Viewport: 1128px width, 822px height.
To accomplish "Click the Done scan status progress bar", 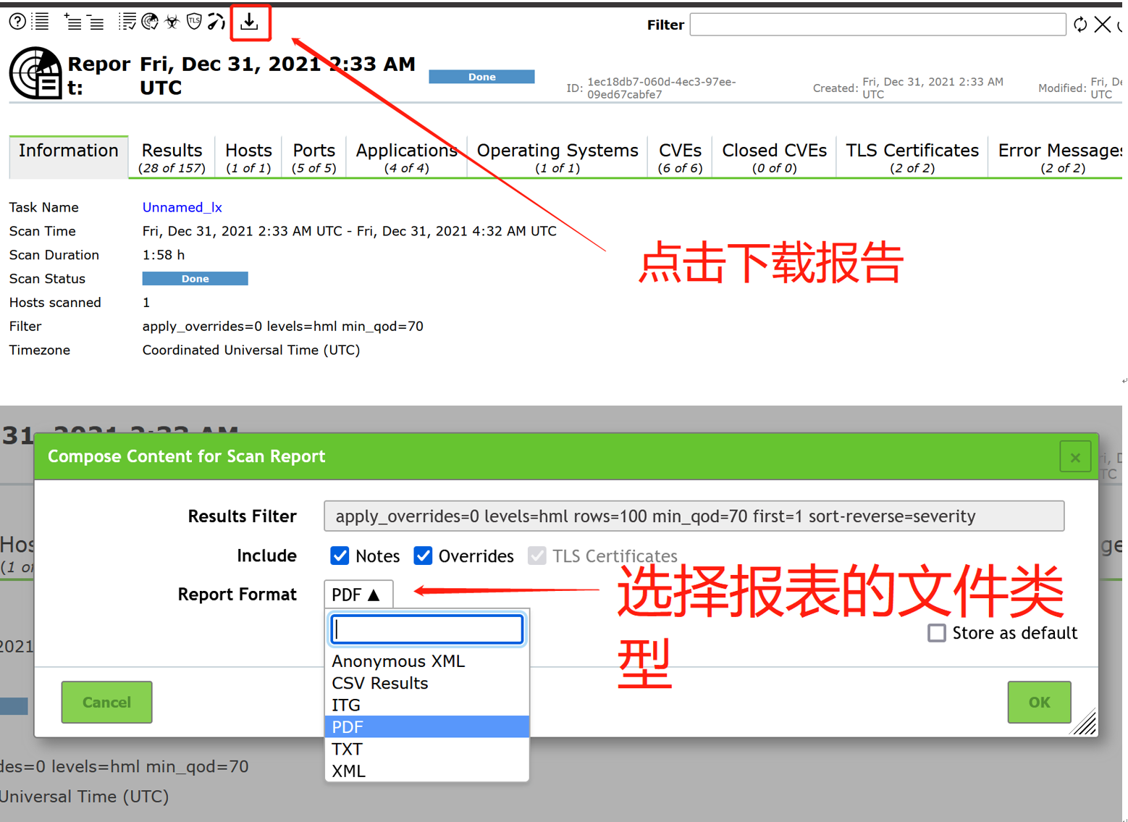I will coord(195,278).
